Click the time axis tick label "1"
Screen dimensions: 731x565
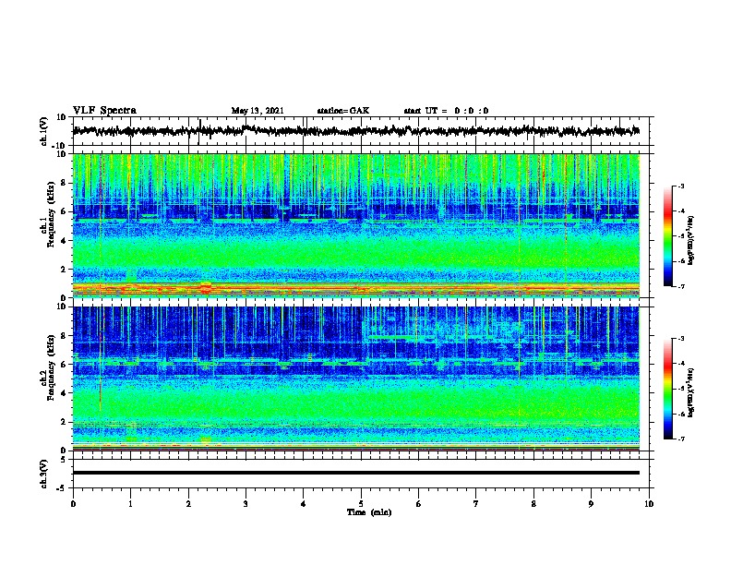click(x=130, y=504)
